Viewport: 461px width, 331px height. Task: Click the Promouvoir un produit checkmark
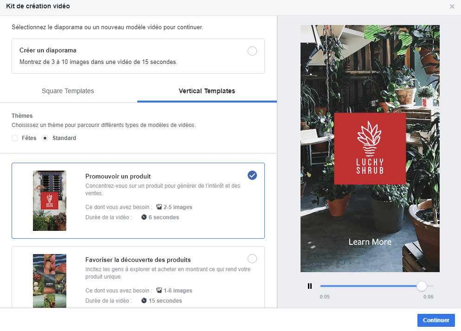252,176
